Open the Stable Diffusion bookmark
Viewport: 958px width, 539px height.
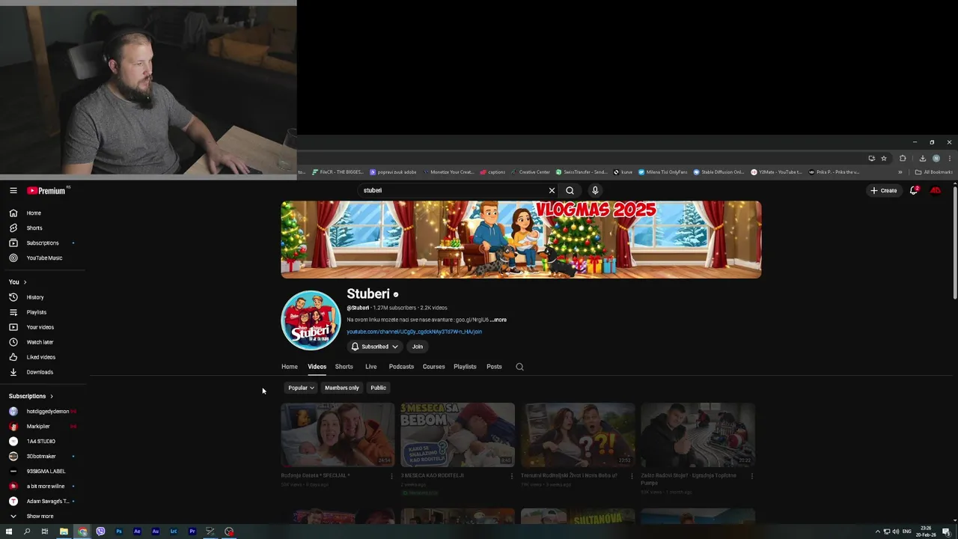(x=718, y=172)
